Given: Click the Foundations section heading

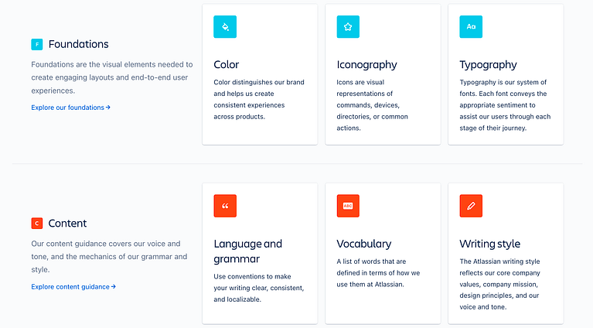Looking at the screenshot, I should pyautogui.click(x=78, y=44).
